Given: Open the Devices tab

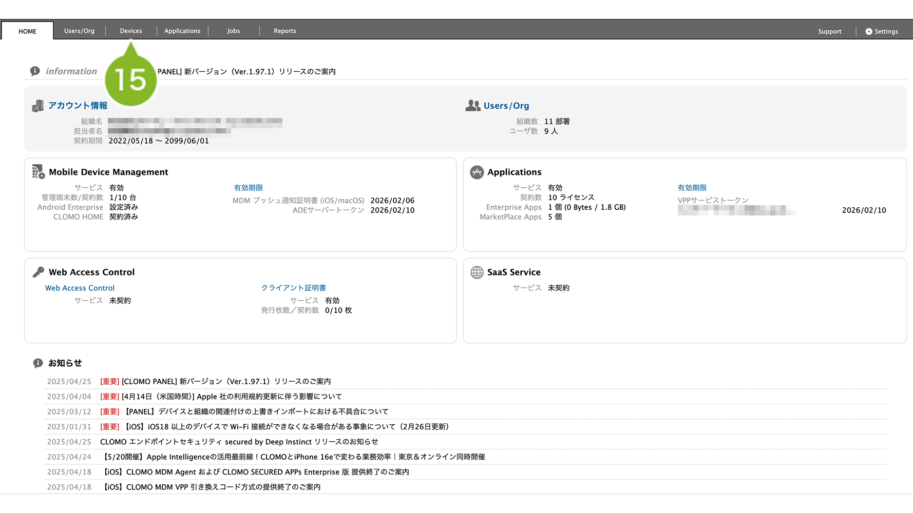Looking at the screenshot, I should pyautogui.click(x=131, y=31).
